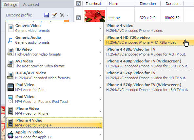The width and height of the screenshot is (194, 140).
Task: Click the test.avi poinsettia thumbnail
Action: (95, 16)
